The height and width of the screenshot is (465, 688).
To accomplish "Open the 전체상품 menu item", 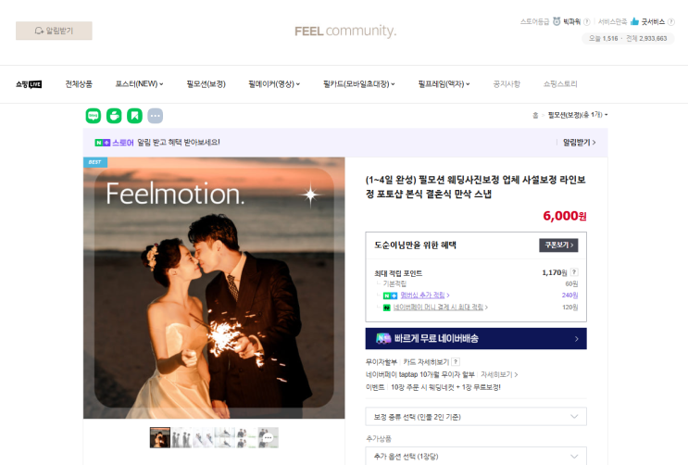I will [79, 84].
